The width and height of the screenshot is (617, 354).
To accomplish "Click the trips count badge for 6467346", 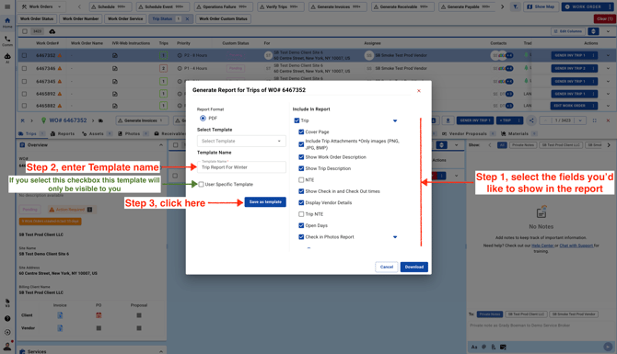I will [x=163, y=68].
